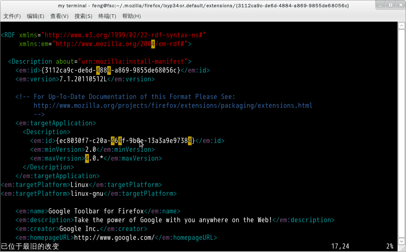The height and width of the screenshot is (252, 406).
Task: Click the extensions.html documentation URL
Action: (173, 106)
